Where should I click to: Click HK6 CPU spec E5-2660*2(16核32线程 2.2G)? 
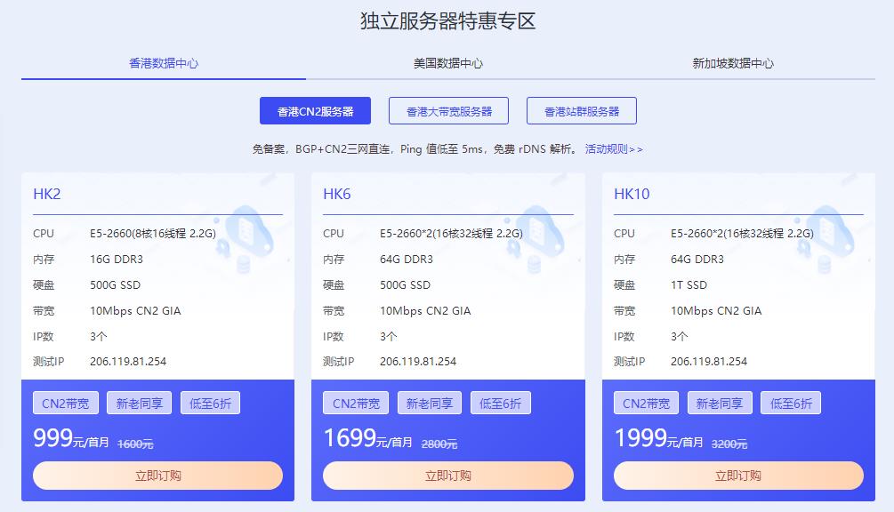tap(451, 234)
